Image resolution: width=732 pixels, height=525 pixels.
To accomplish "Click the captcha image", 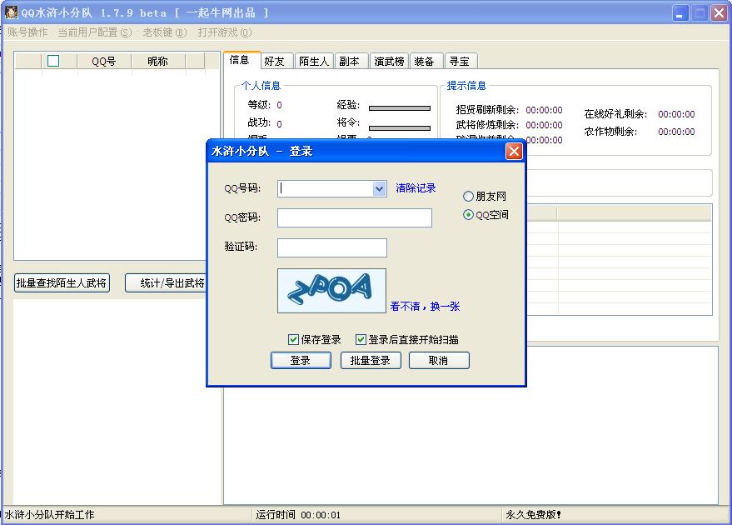I will coord(331,291).
